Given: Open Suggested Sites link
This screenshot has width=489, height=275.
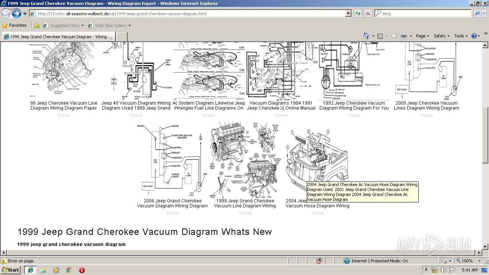Looking at the screenshot, I should pos(63,26).
